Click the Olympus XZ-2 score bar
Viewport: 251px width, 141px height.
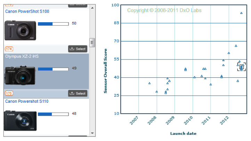53,69
